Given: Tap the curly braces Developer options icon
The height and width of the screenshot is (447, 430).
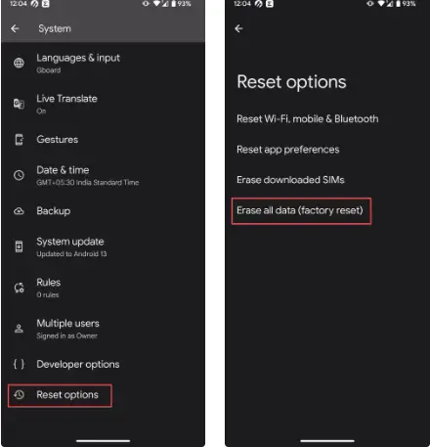Looking at the screenshot, I should coord(19,364).
